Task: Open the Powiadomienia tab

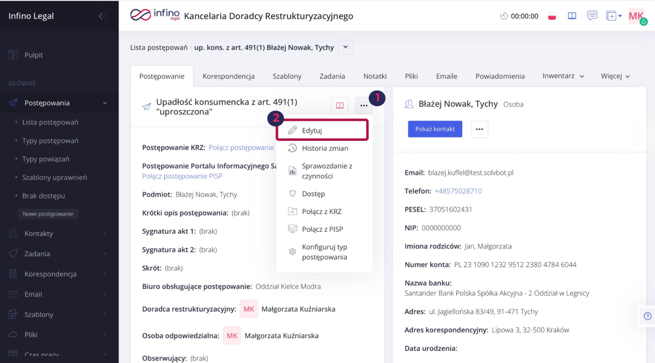Action: click(x=500, y=76)
